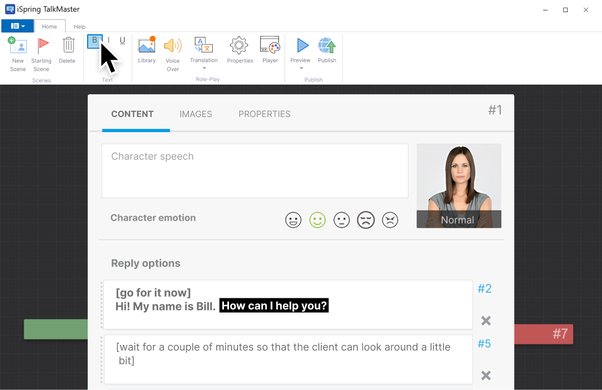Open Voice Over recording

(173, 54)
